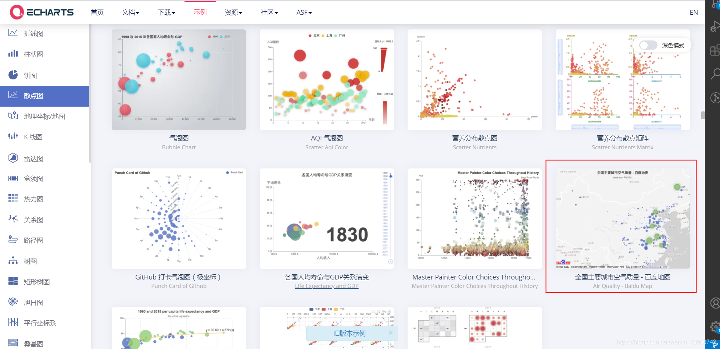Select the tree icon 树图

(x=13, y=261)
